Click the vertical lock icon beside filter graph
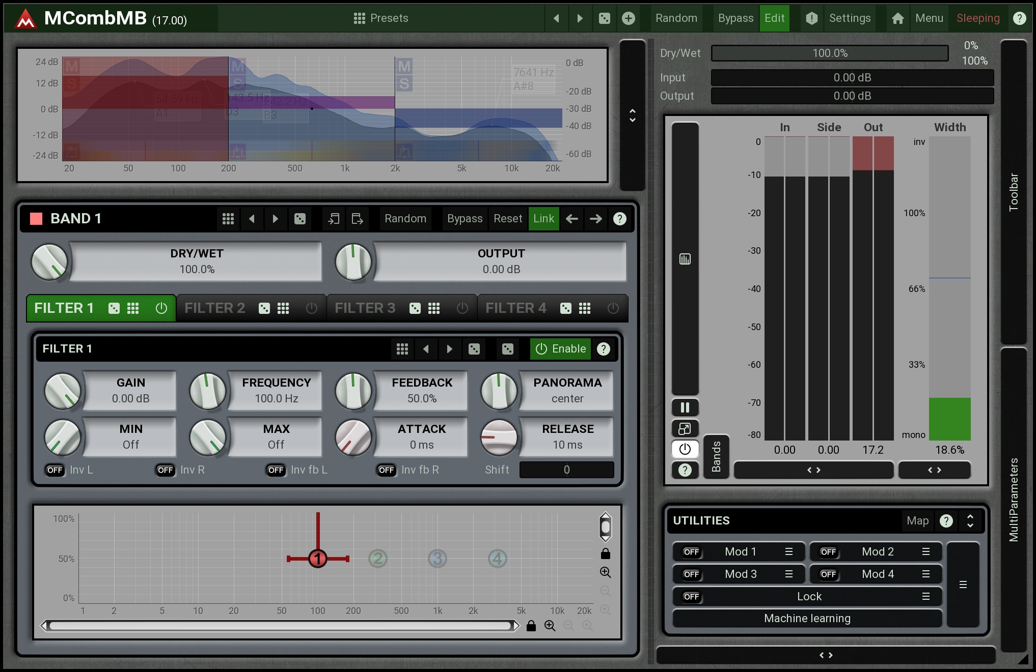Image resolution: width=1036 pixels, height=672 pixels. tap(605, 553)
